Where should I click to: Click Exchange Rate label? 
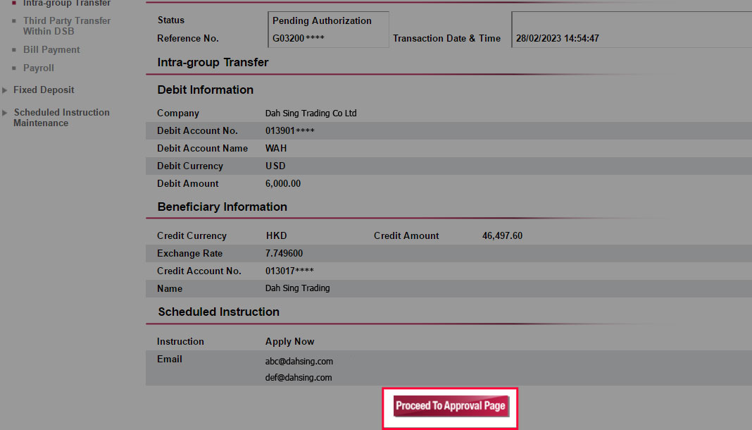(x=189, y=253)
